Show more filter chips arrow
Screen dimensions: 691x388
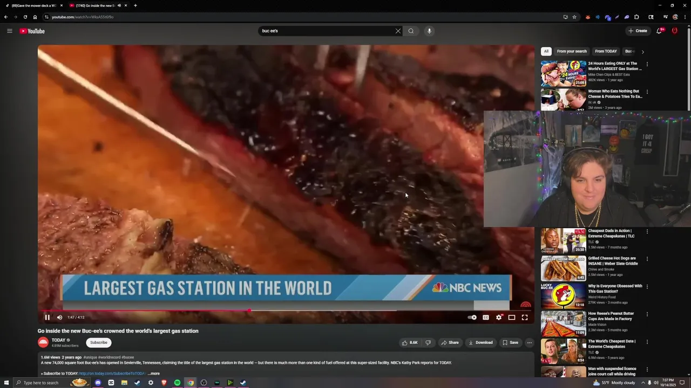tap(642, 52)
